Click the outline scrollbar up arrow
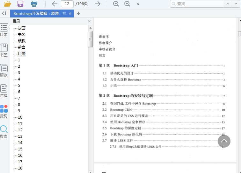Image resolution: width=241 pixels, height=173 pixels. click(91, 28)
